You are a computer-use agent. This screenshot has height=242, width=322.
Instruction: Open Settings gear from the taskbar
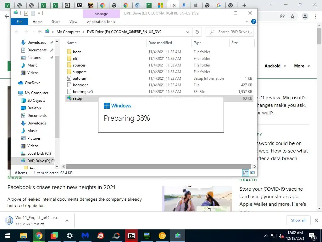coord(70,236)
